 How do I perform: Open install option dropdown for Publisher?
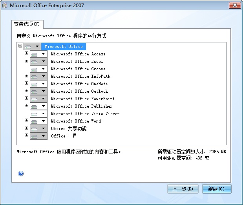coord(38,106)
